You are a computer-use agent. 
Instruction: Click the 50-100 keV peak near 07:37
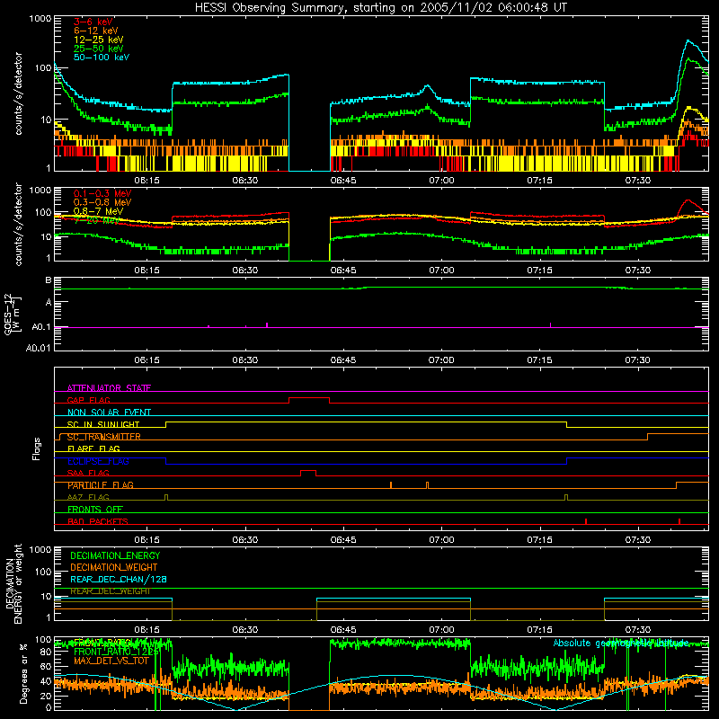click(688, 40)
